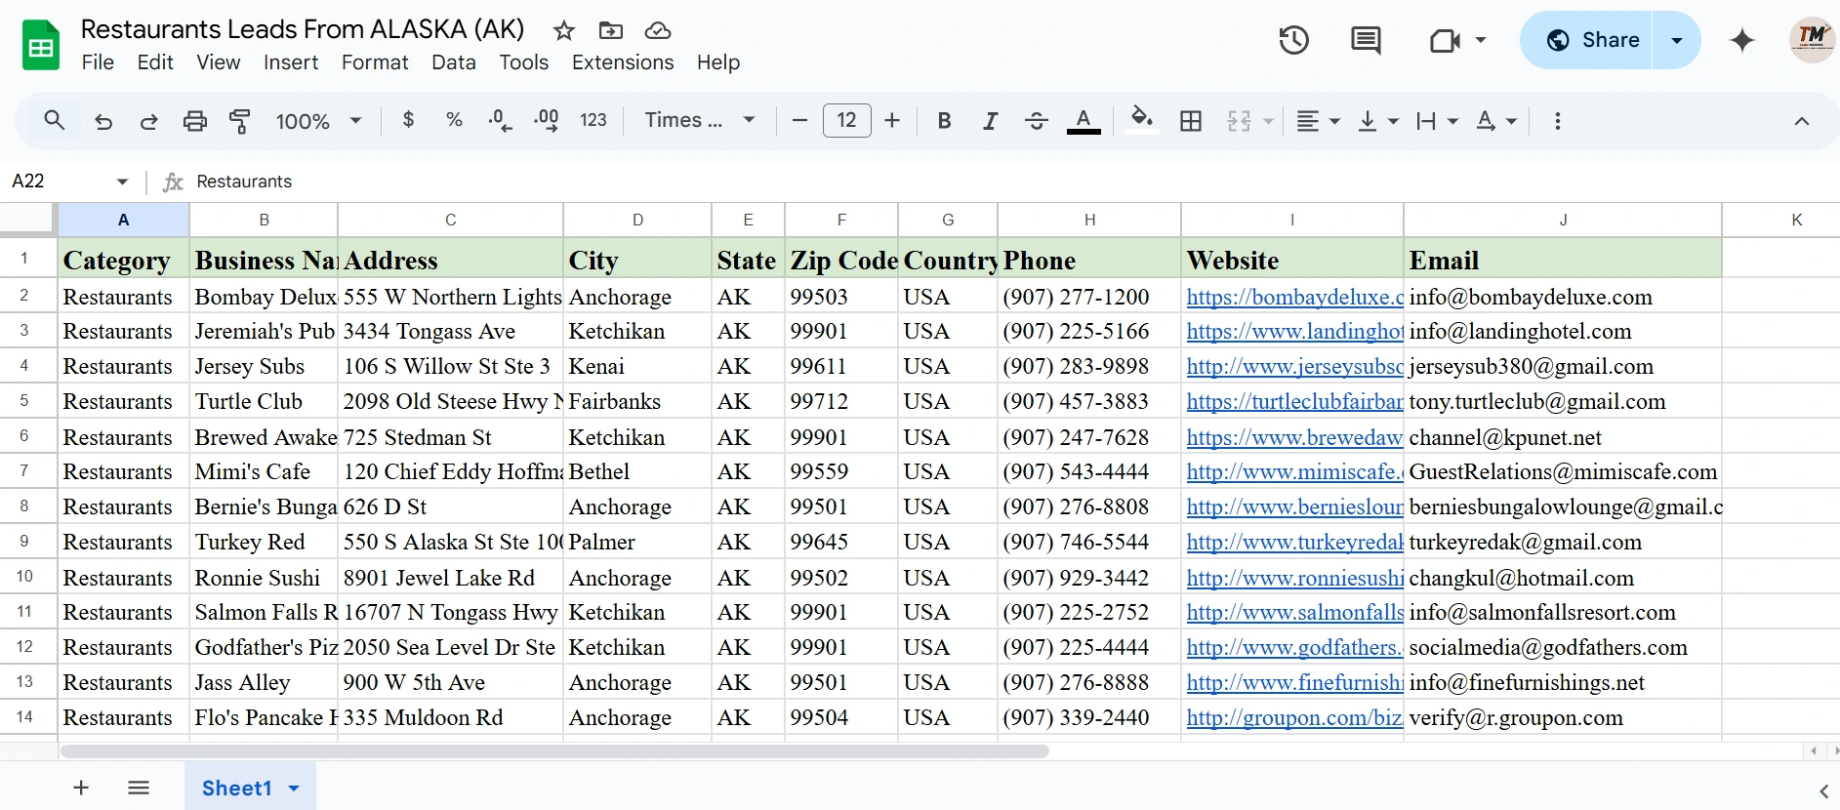
Task: Open more number formats 123
Action: point(593,120)
